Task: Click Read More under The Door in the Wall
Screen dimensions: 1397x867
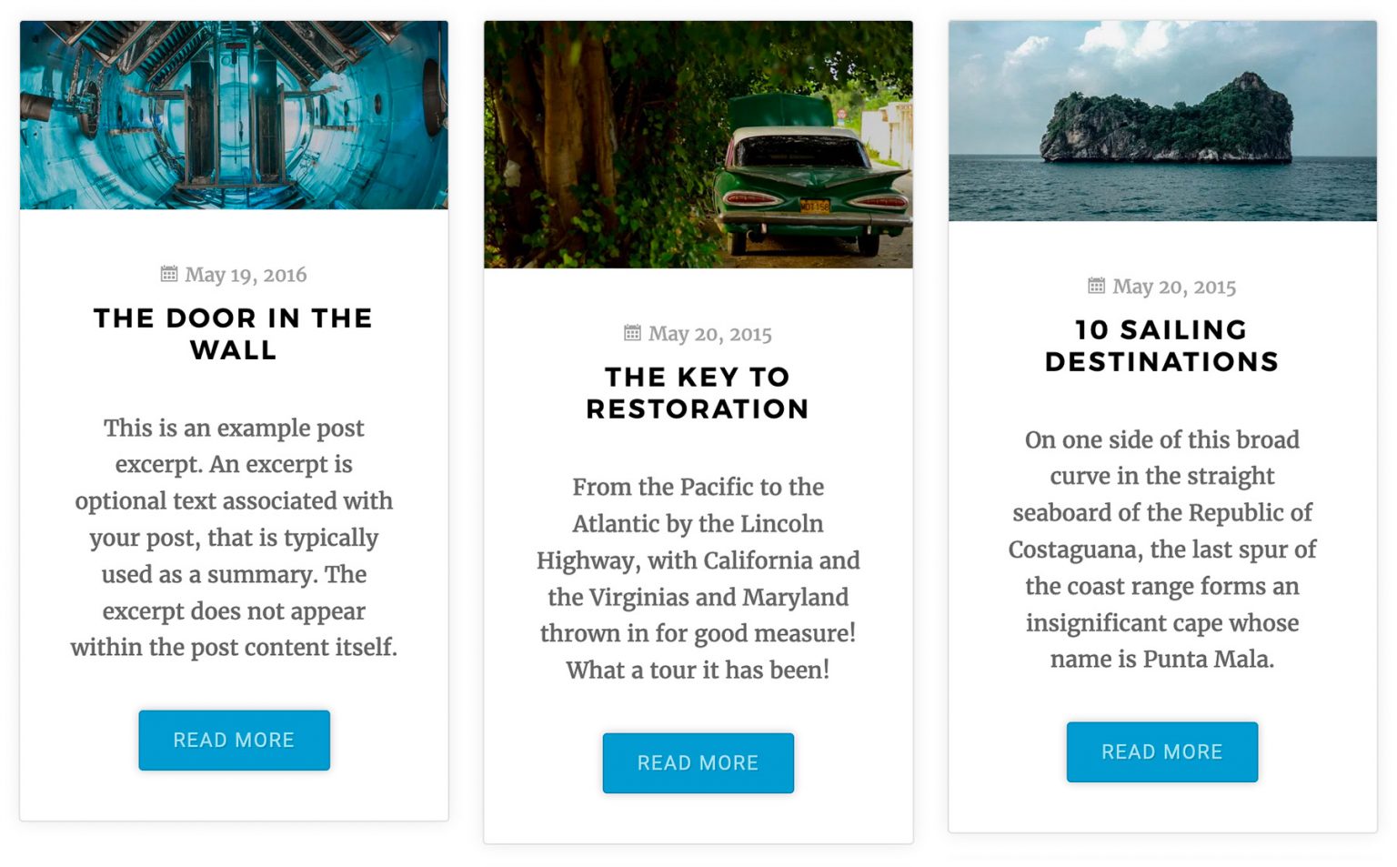Action: click(x=235, y=741)
